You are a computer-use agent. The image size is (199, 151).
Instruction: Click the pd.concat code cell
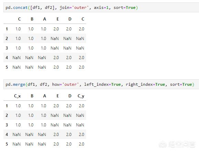tap(101, 8)
